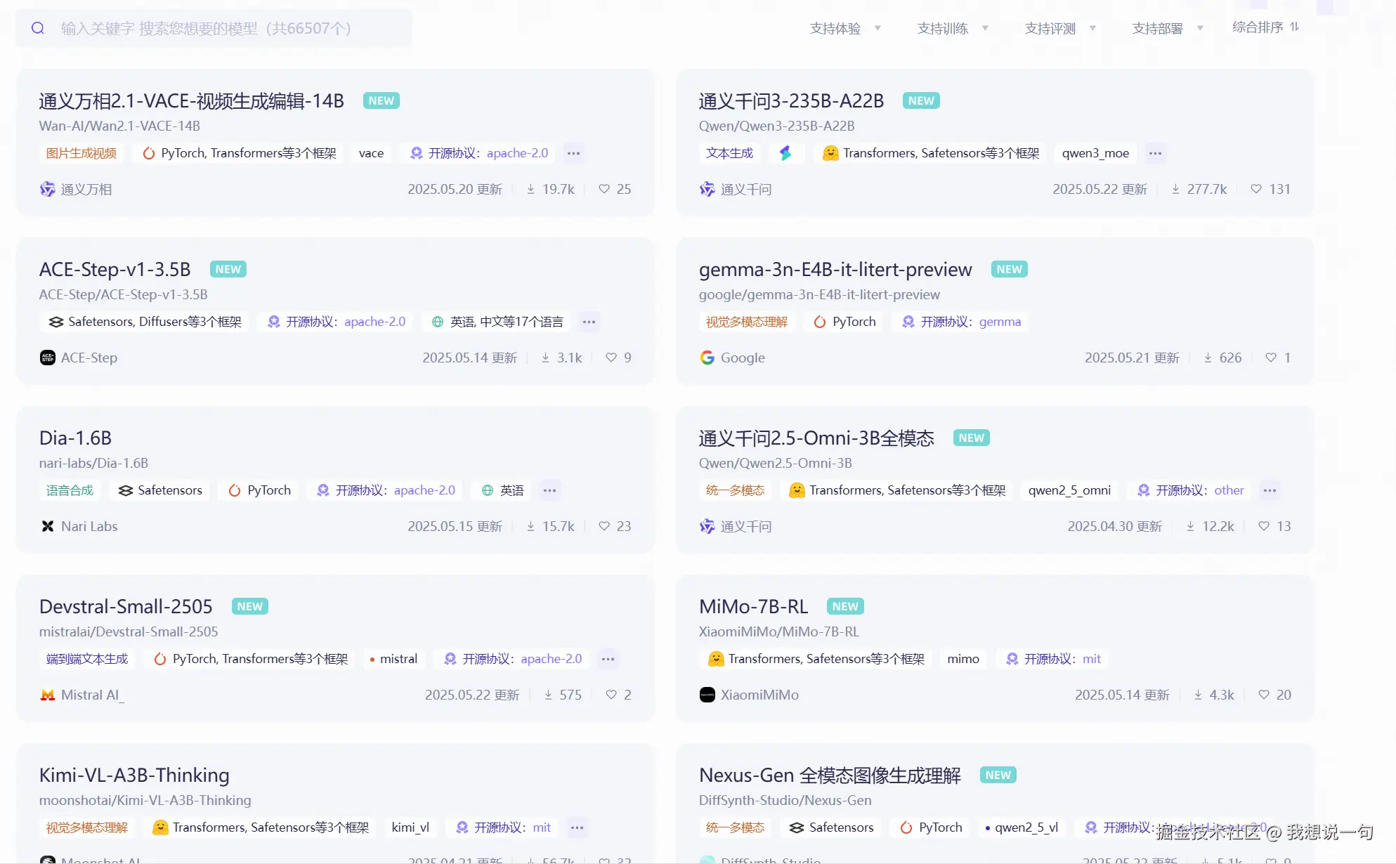Focus the model keyword search field
This screenshot has width=1396, height=864.
(x=214, y=28)
